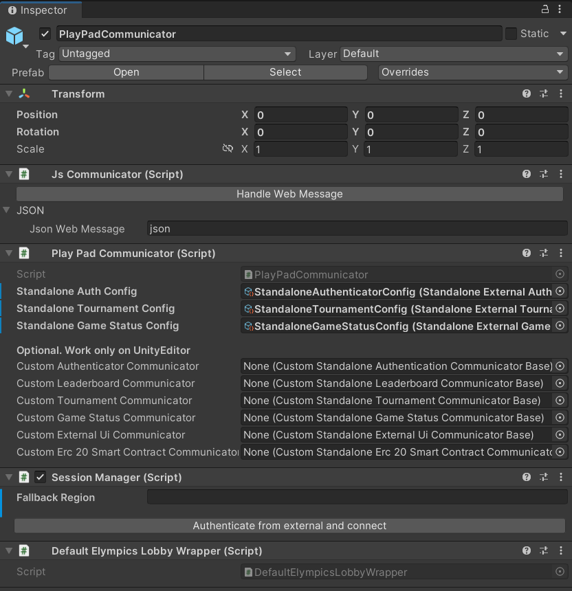Image resolution: width=572 pixels, height=591 pixels.
Task: Open the prefab asset
Action: tap(126, 72)
